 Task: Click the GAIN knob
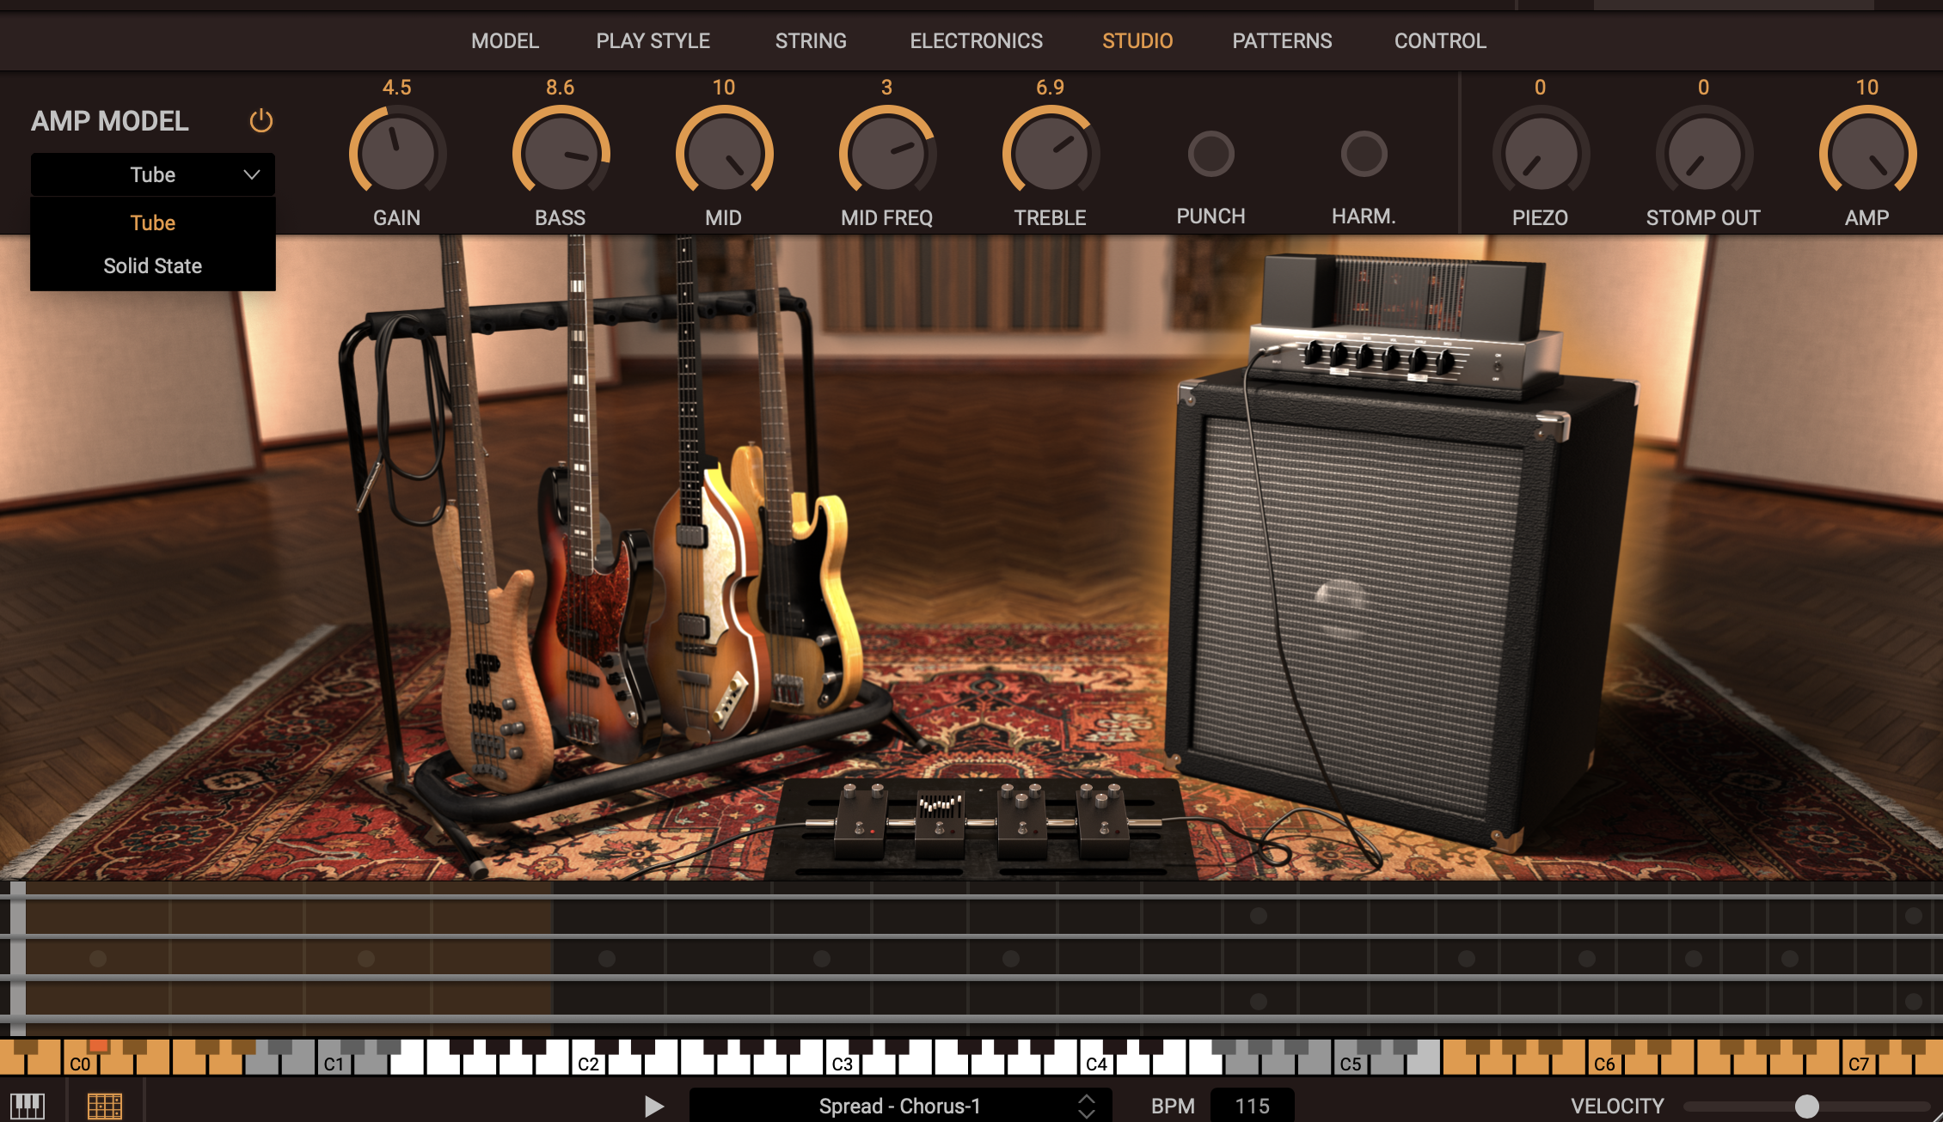pos(396,155)
